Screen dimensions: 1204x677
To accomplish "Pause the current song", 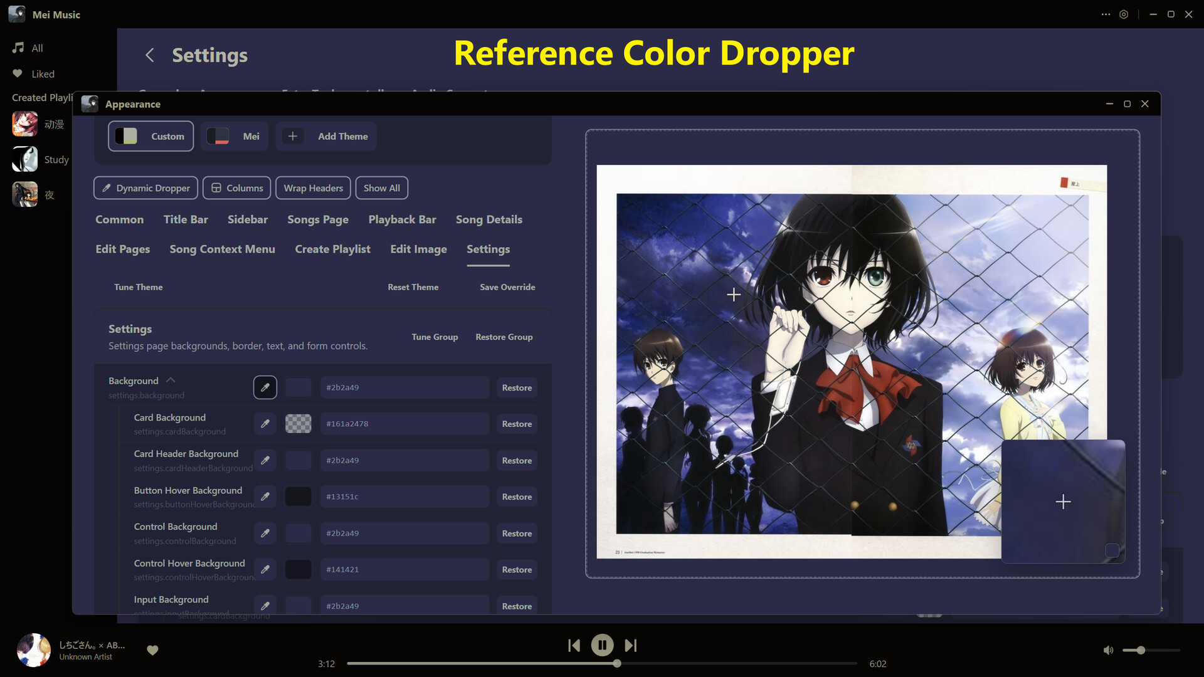I will pos(602,645).
